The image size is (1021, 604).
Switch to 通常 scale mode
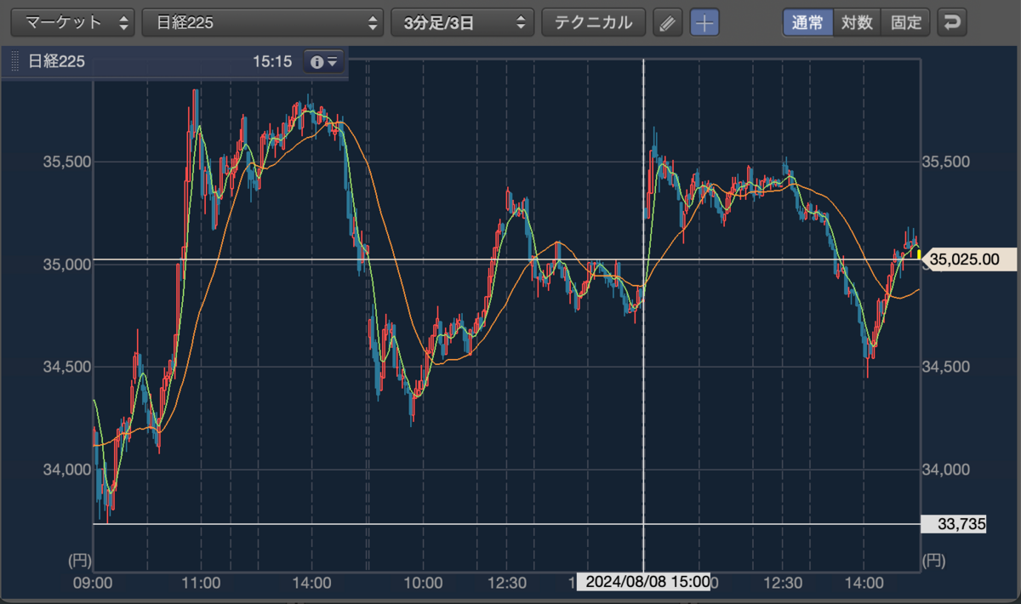coord(807,23)
